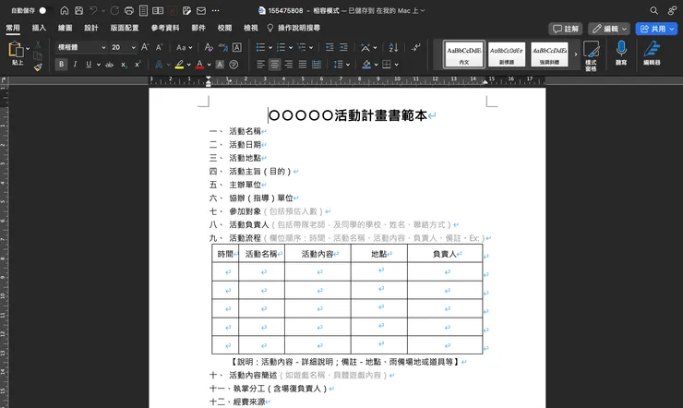Click 操作說明搜尋 tell me search
This screenshot has width=683, height=408.
299,28
